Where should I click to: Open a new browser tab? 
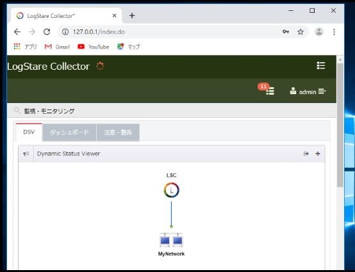click(x=132, y=15)
